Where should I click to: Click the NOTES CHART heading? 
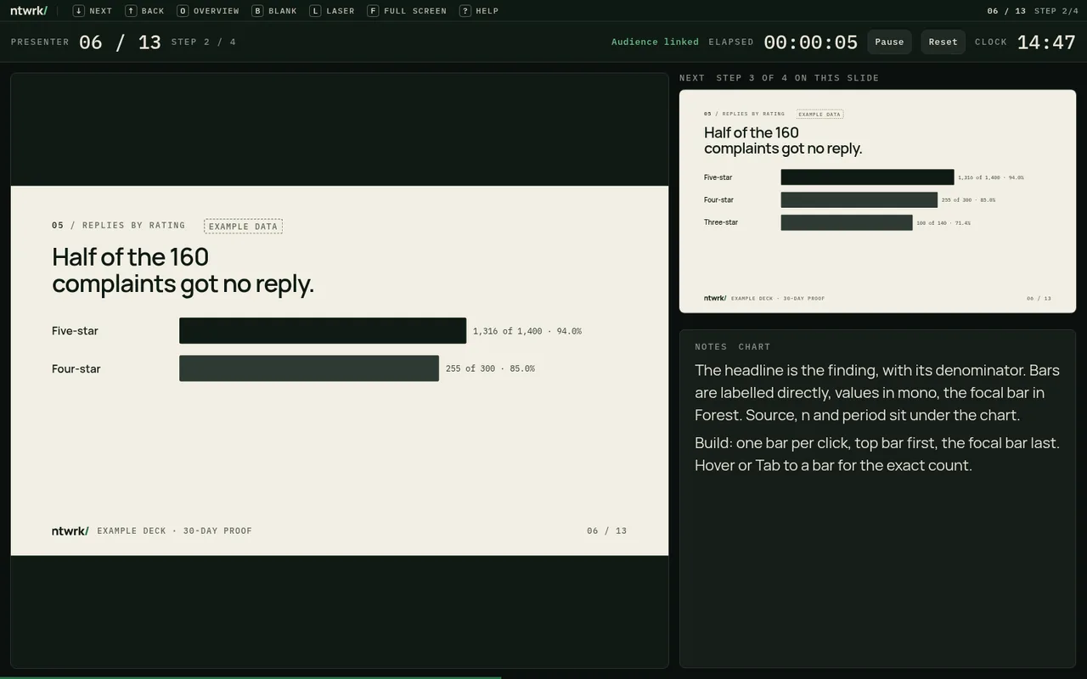(732, 346)
